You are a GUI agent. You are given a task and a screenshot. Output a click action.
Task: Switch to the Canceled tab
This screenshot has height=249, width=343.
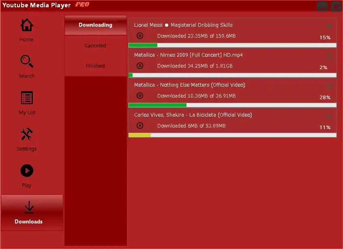95,45
